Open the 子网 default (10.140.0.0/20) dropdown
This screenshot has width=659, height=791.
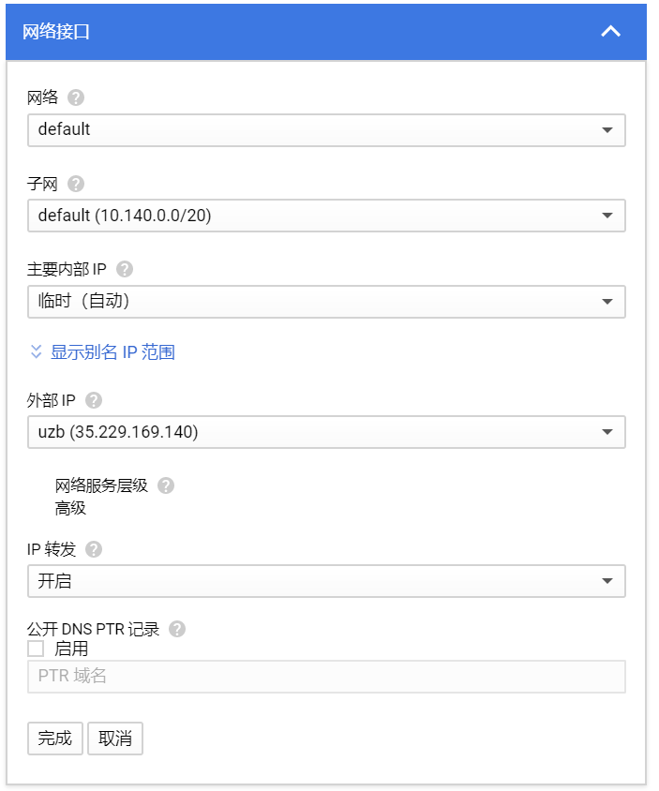(x=326, y=216)
